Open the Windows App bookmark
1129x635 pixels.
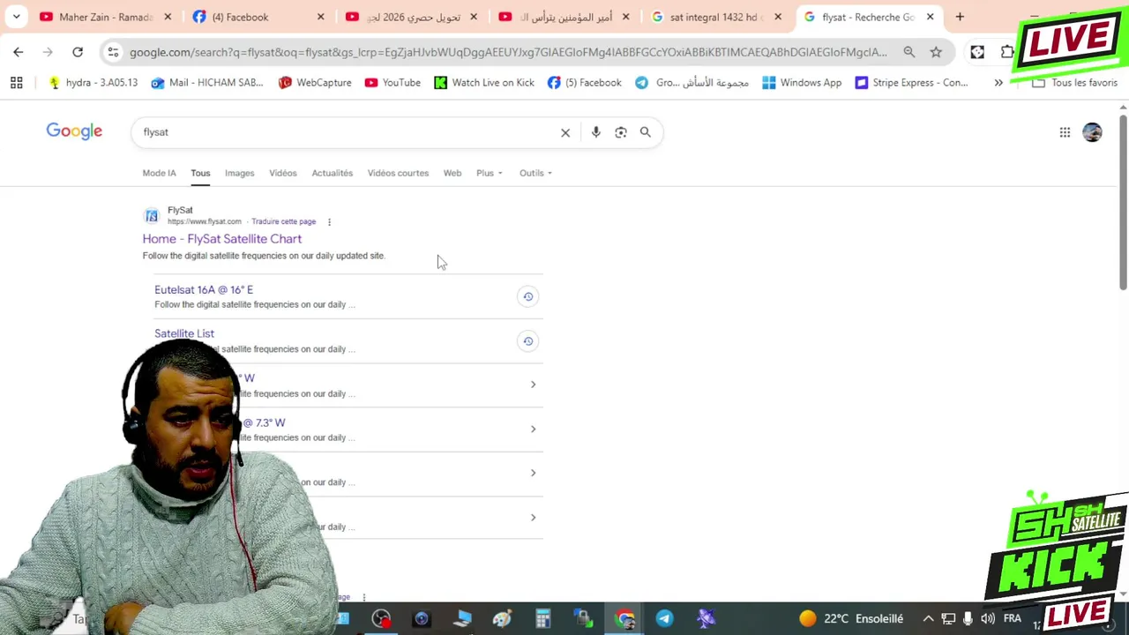pyautogui.click(x=802, y=82)
